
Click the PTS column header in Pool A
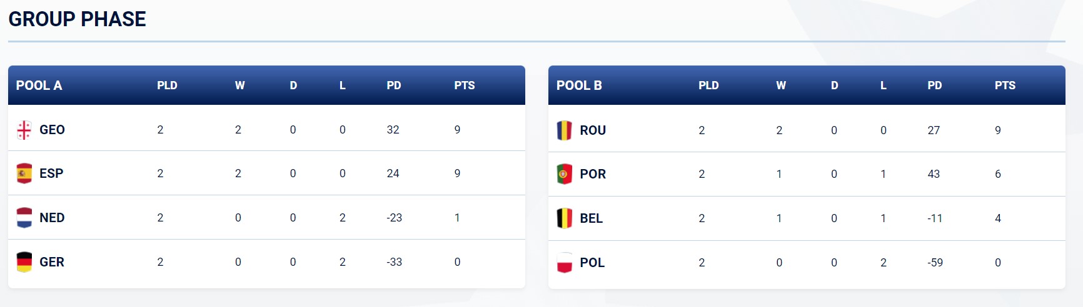(x=465, y=85)
